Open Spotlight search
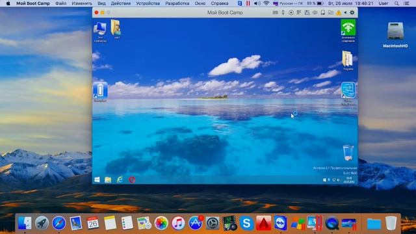 pos(396,3)
